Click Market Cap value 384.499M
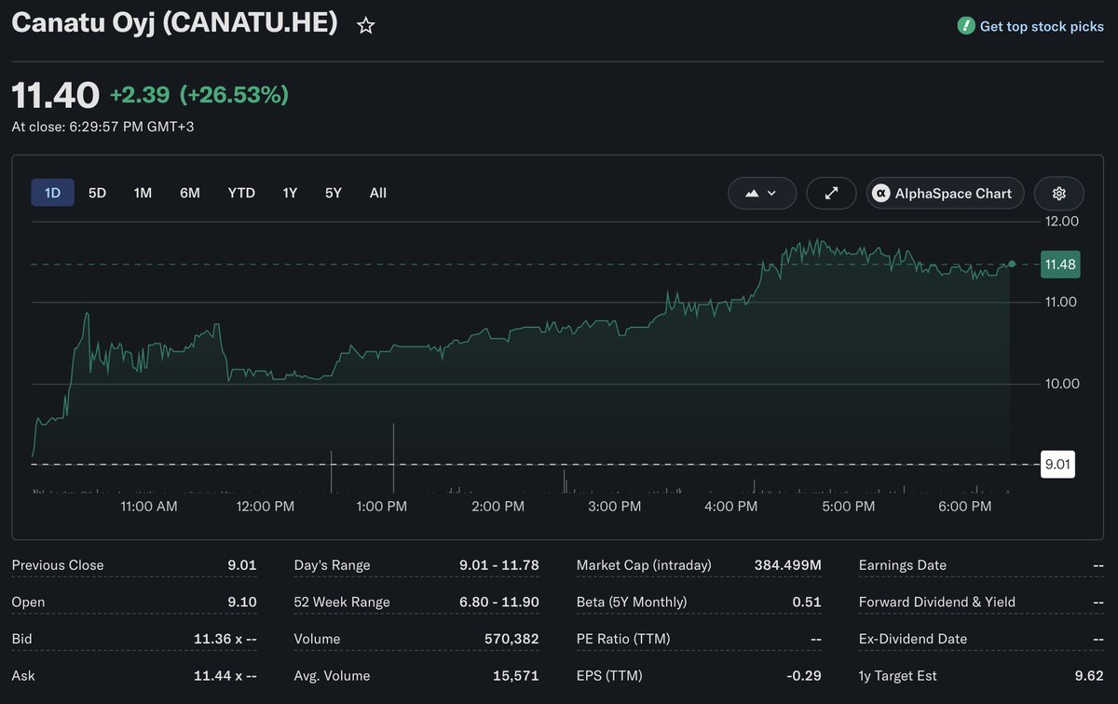 [787, 565]
